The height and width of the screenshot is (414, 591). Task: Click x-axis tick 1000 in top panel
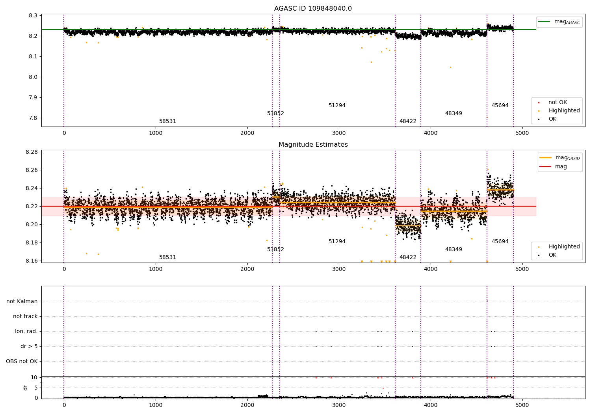156,133
